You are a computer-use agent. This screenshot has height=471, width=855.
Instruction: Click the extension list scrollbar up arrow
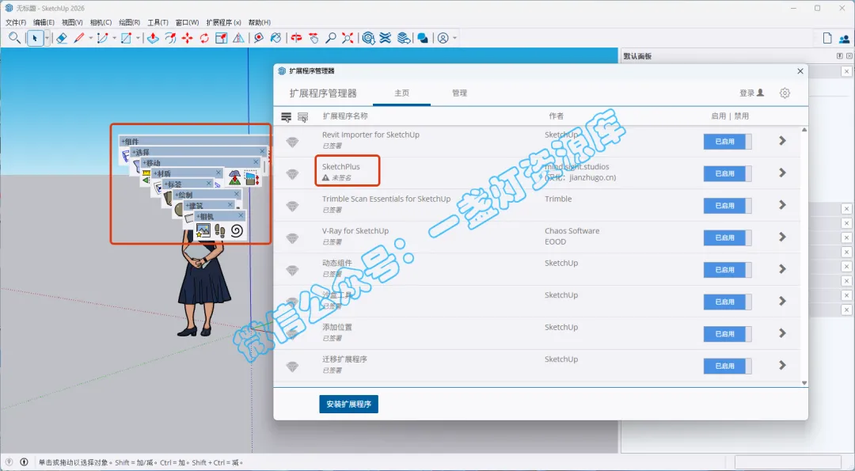coord(804,130)
